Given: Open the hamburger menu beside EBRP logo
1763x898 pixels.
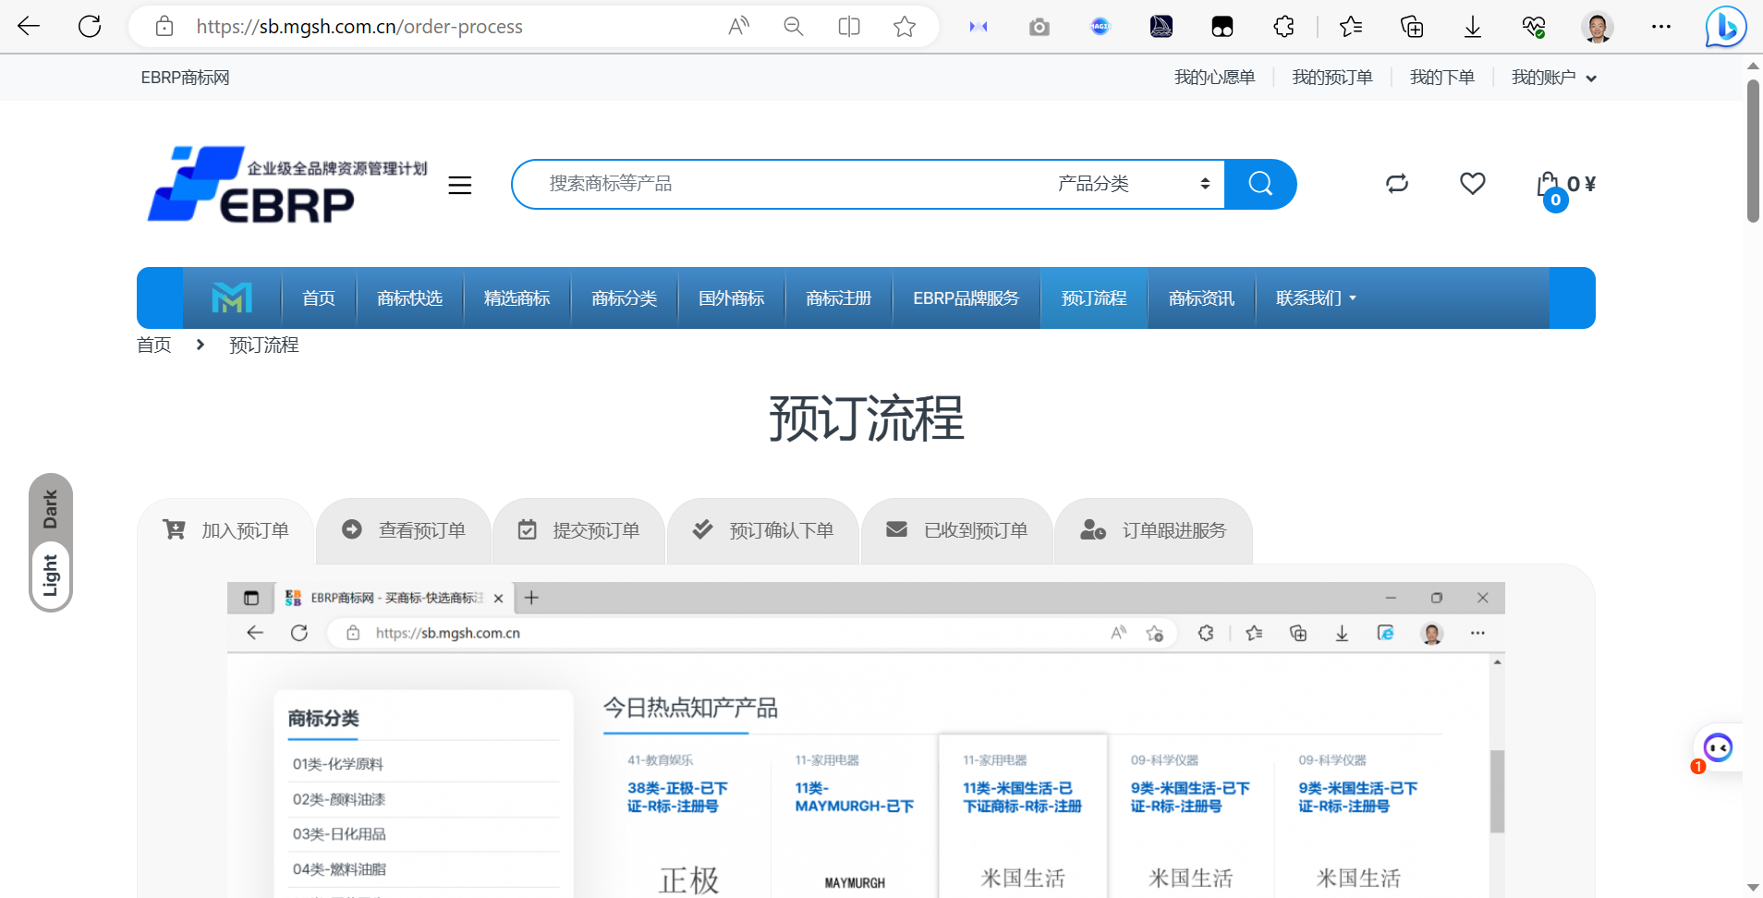Looking at the screenshot, I should (x=460, y=185).
